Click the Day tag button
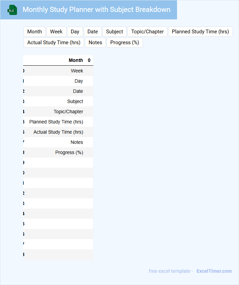The image size is (239, 285). click(75, 32)
